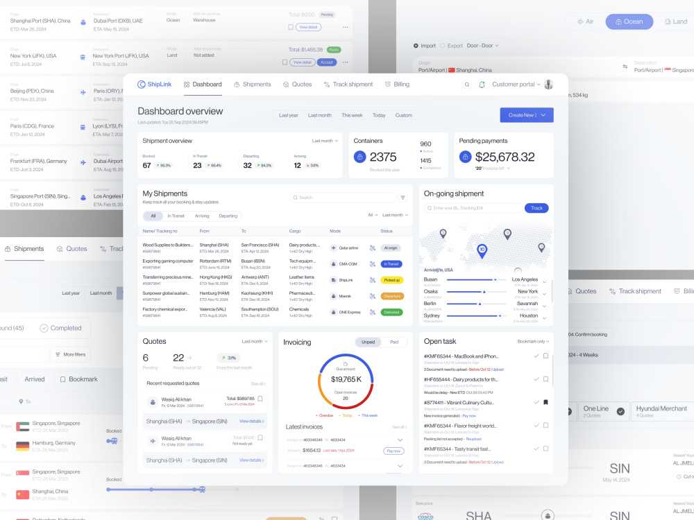Open Bookmark only dropdown in Open task

coord(533,341)
